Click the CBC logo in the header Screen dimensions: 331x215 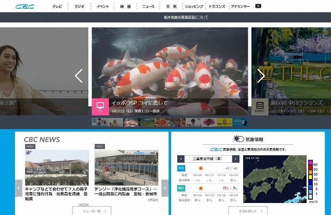[x=25, y=7]
